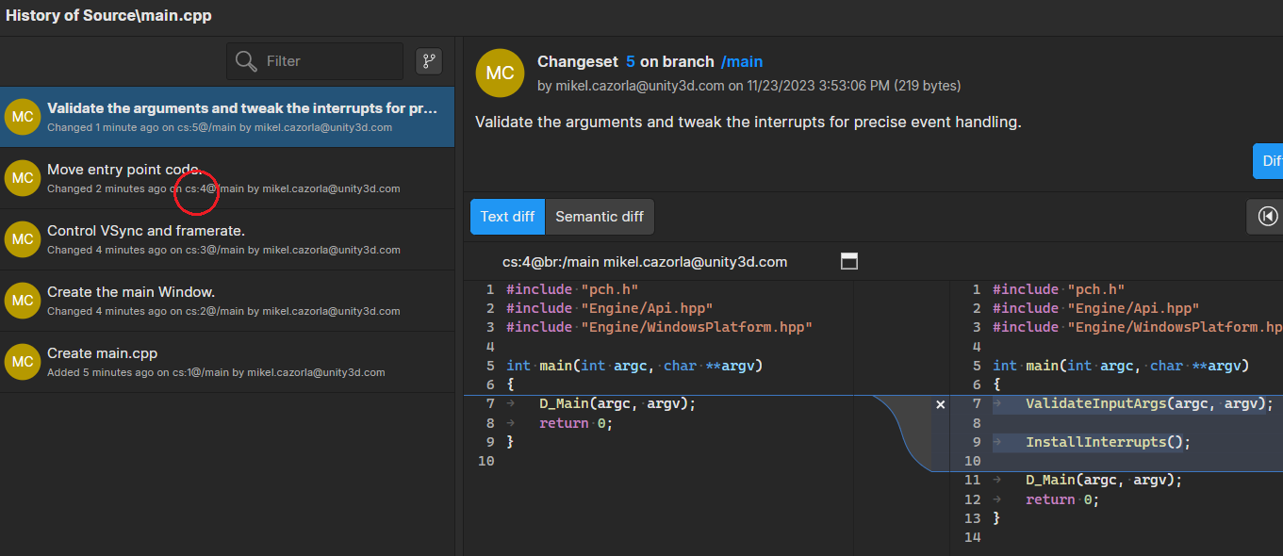Switch to the Semantic diff tab
Image resolution: width=1283 pixels, height=556 pixels.
[x=600, y=217]
